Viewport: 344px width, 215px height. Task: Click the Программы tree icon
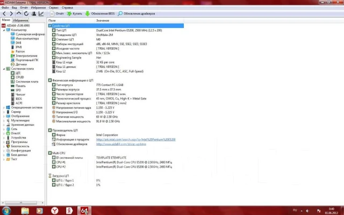click(x=8, y=142)
